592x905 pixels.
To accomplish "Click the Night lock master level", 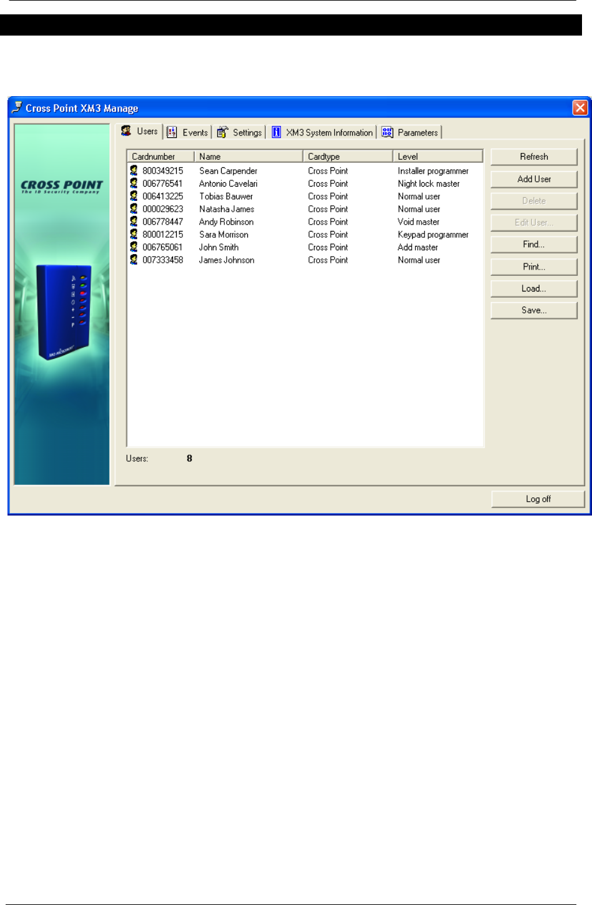I will point(429,183).
